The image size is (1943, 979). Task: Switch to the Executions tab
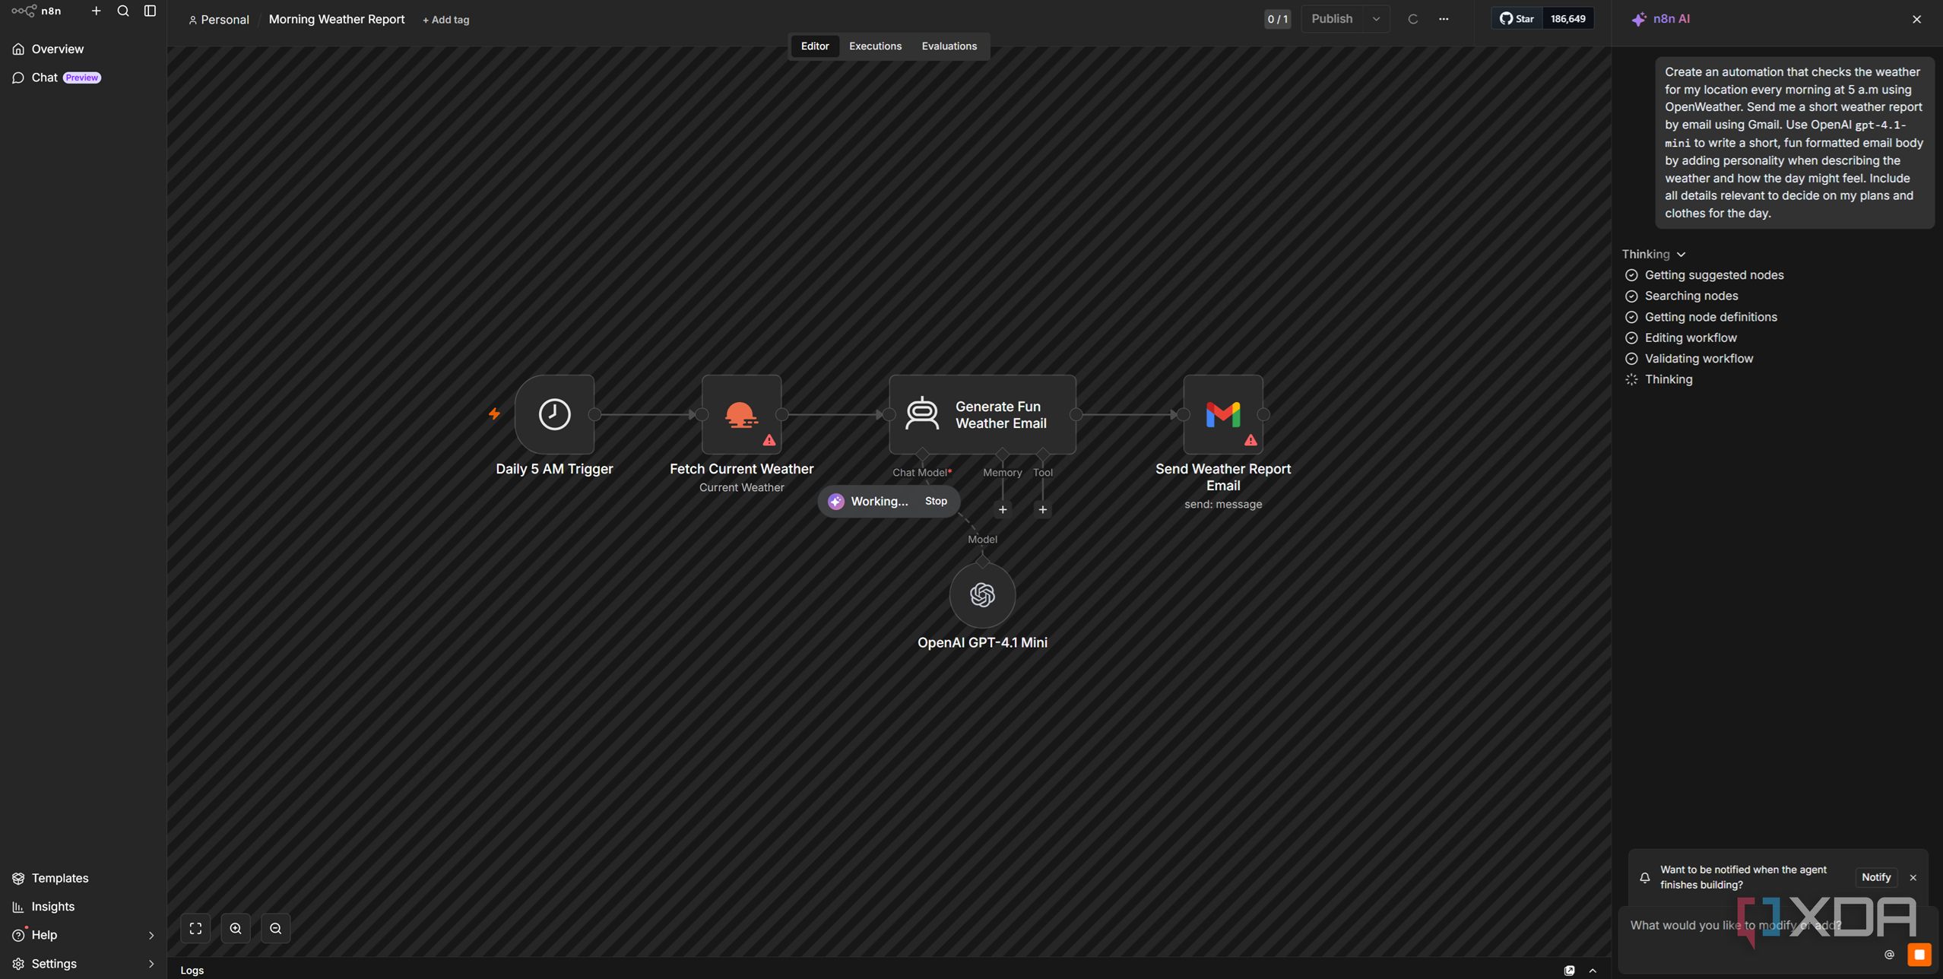click(875, 46)
